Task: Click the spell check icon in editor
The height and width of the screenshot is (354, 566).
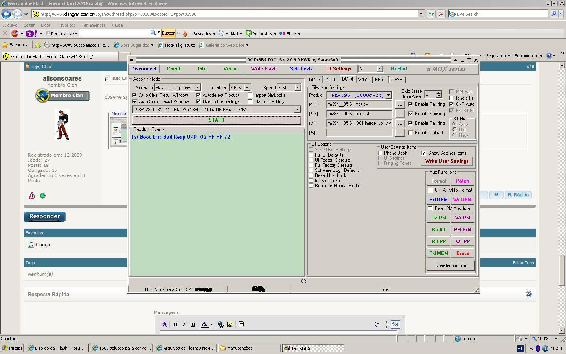Action: tap(377, 324)
